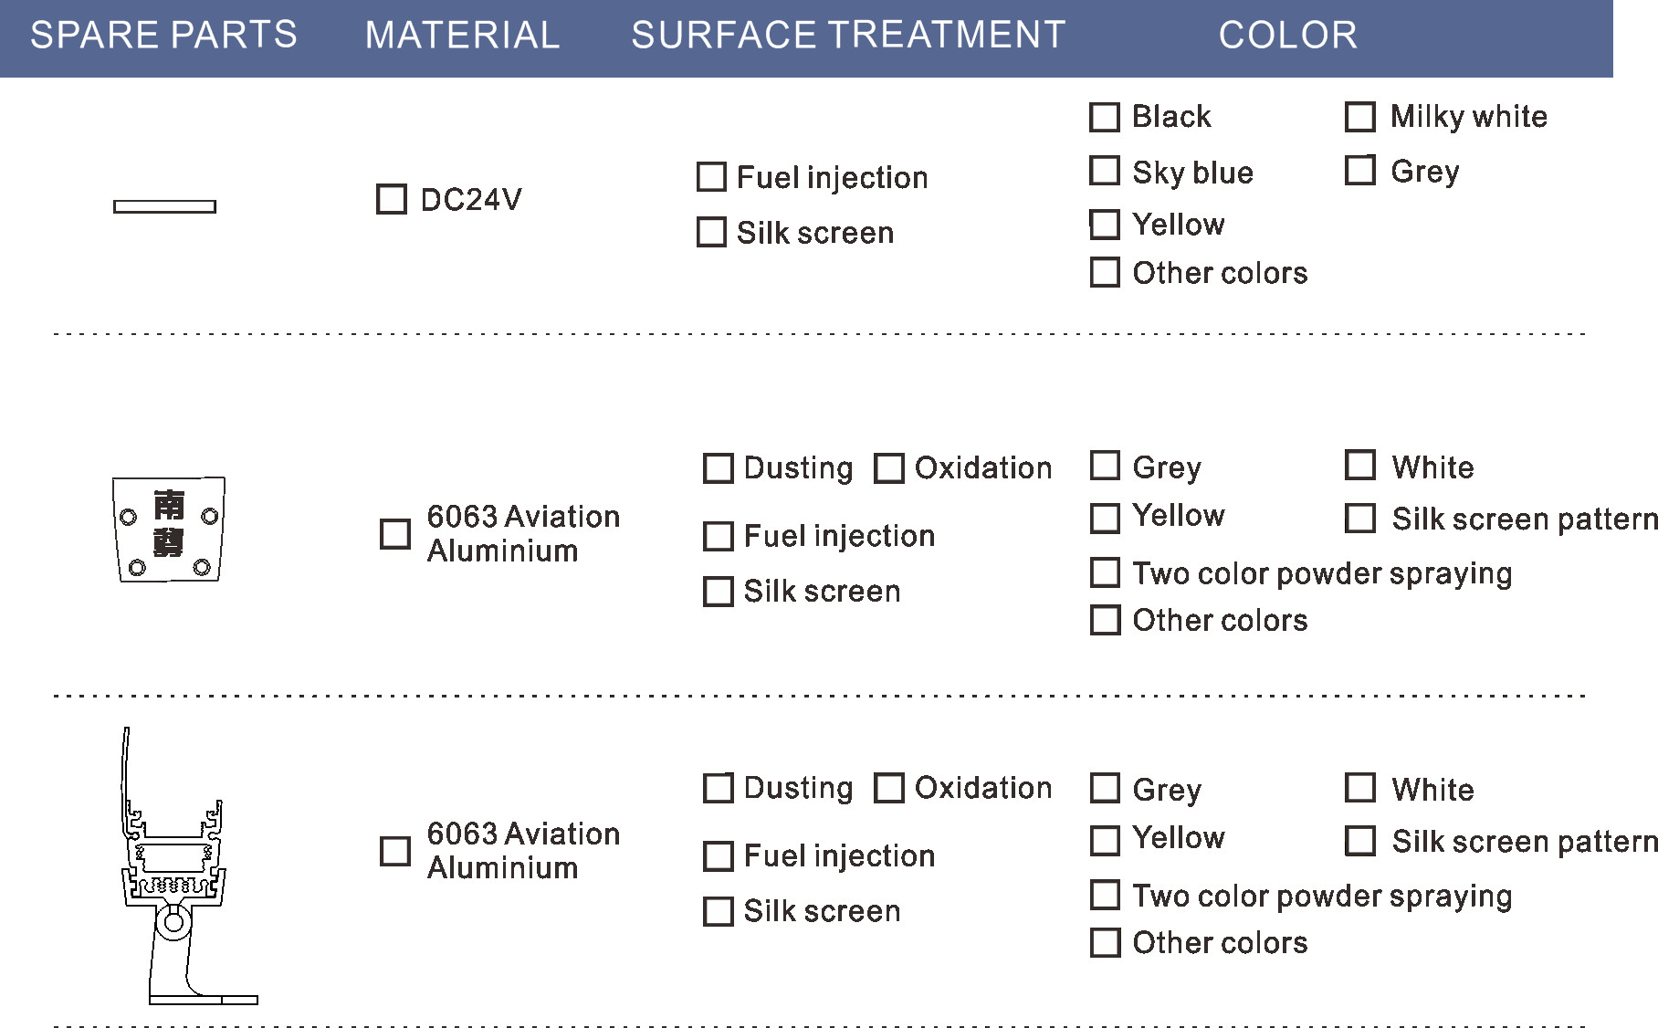Image resolution: width=1658 pixels, height=1028 pixels.
Task: Select the Milky white color checkbox
Action: click(x=1360, y=117)
